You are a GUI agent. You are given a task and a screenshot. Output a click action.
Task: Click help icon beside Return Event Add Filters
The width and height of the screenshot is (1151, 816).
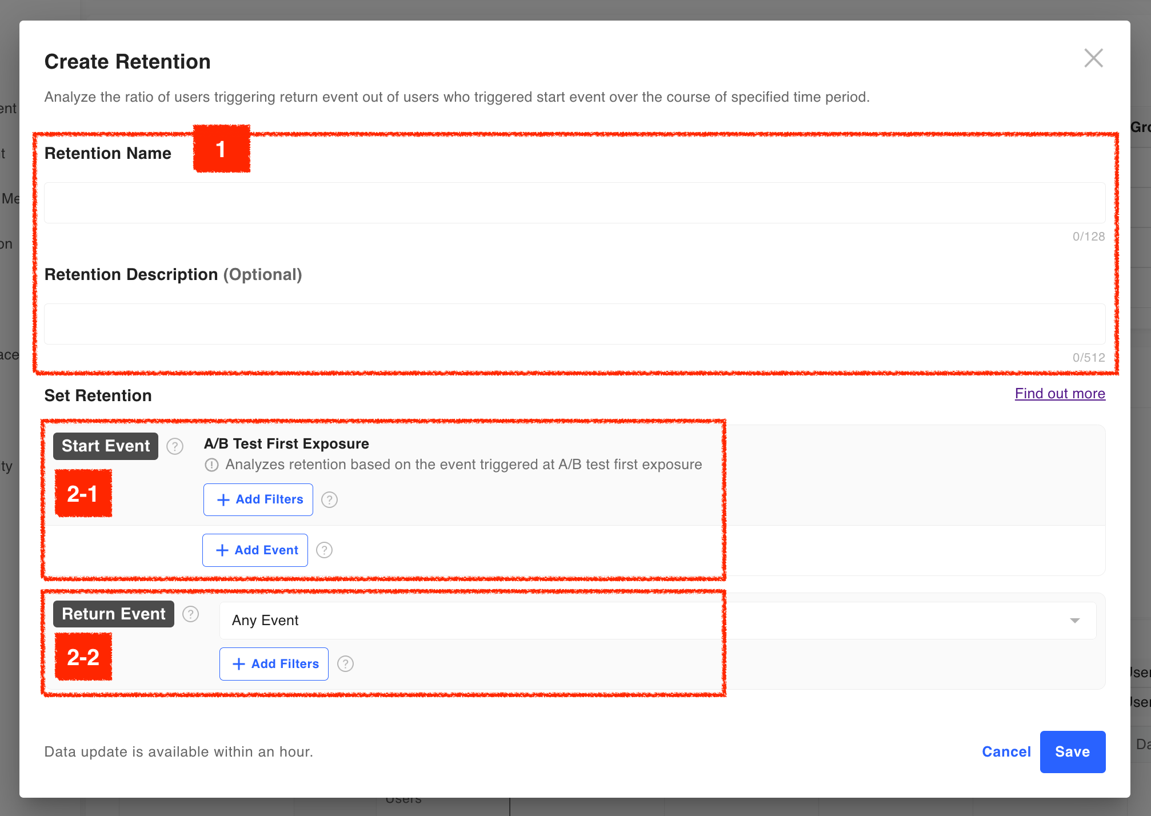(345, 664)
